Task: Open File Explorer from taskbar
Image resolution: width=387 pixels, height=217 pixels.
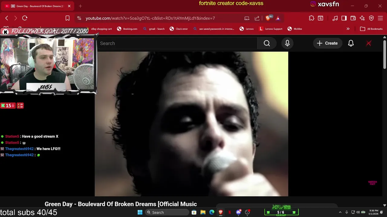Action: (203, 212)
